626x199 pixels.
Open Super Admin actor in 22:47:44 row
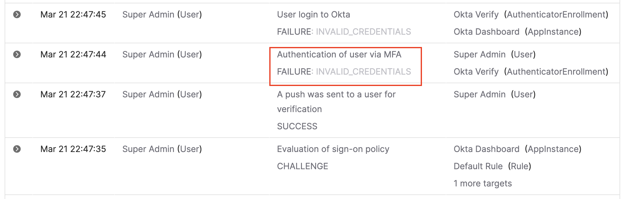(162, 54)
